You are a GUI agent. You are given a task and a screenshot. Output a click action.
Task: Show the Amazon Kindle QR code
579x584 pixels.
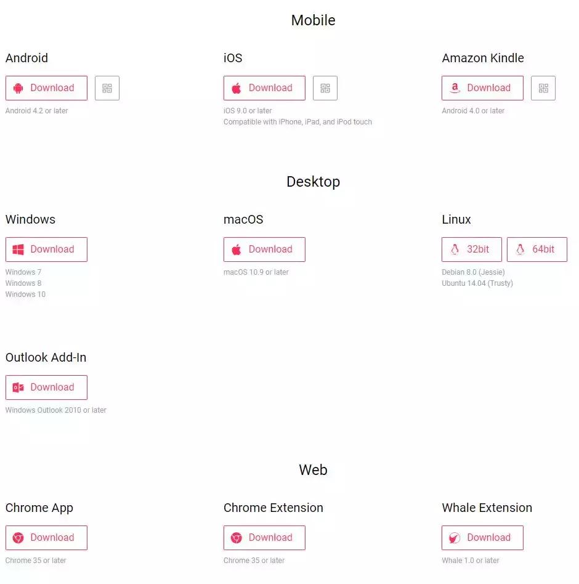coord(543,88)
